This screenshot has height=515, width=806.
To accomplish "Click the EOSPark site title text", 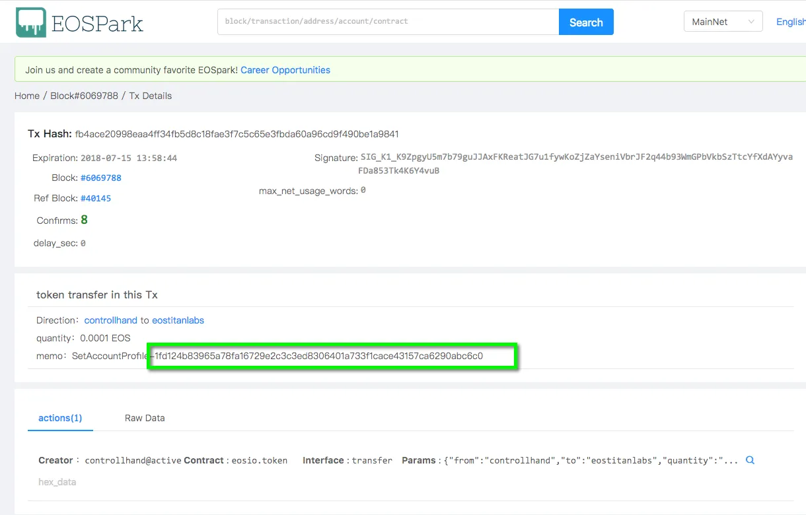I will (97, 23).
